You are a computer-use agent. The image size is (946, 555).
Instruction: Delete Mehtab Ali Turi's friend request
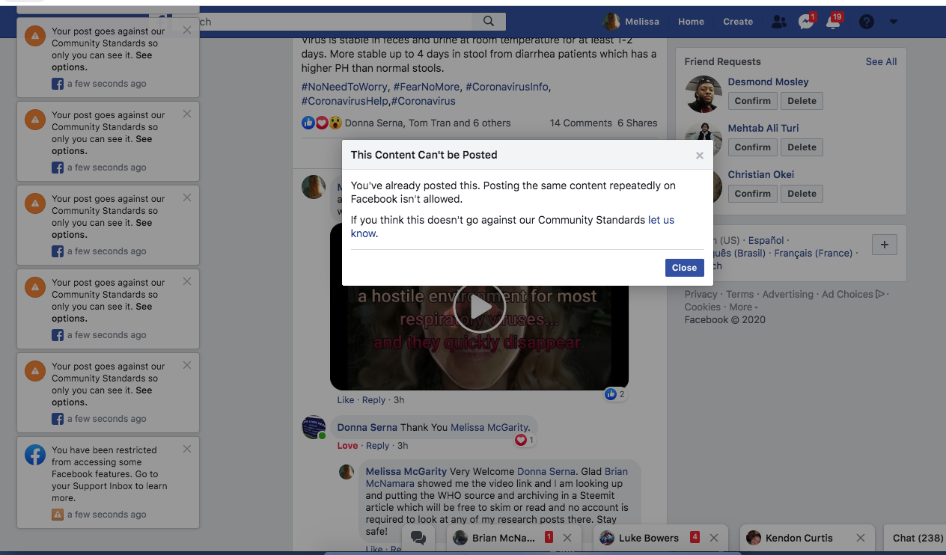point(802,147)
